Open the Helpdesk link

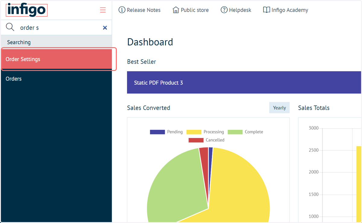click(240, 10)
